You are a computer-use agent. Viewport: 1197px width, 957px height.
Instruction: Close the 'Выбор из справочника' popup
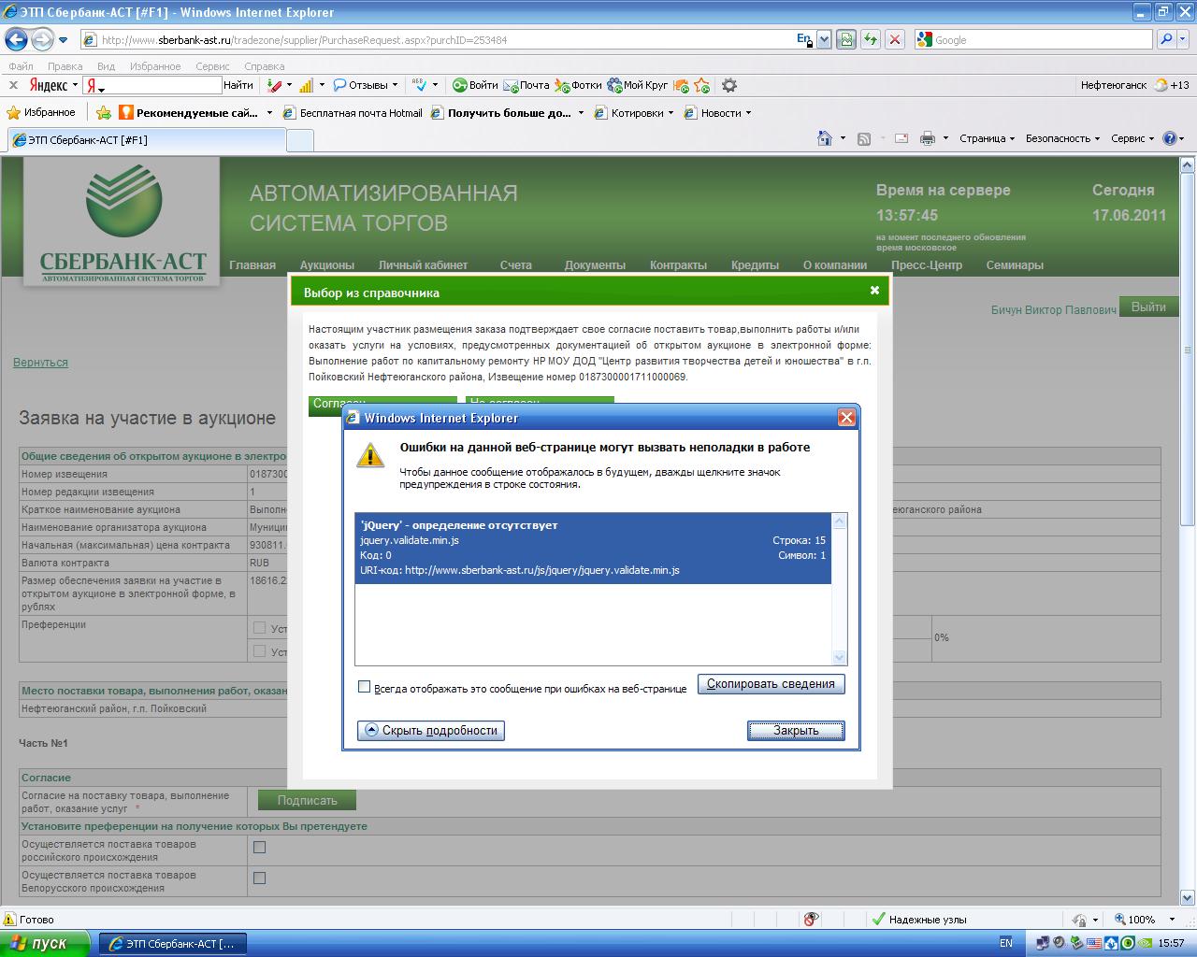tap(874, 291)
